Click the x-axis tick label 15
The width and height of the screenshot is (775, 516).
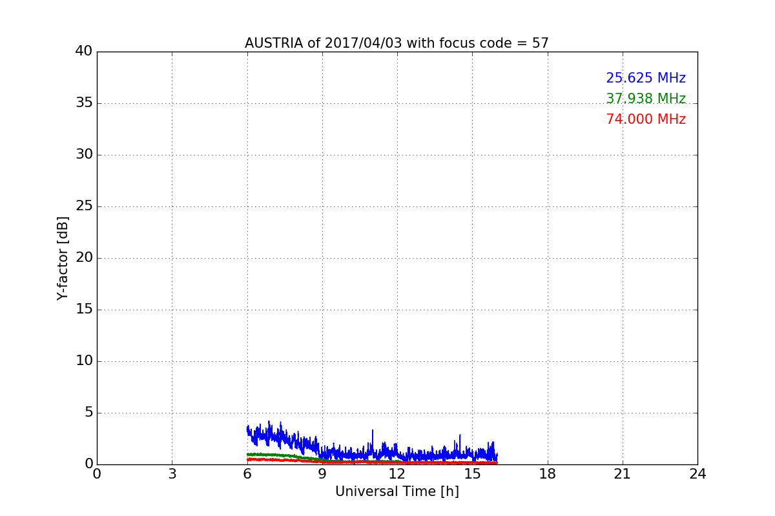coord(472,474)
